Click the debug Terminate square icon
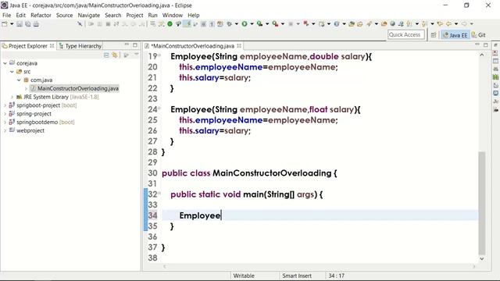500x281 pixels. [108, 24]
